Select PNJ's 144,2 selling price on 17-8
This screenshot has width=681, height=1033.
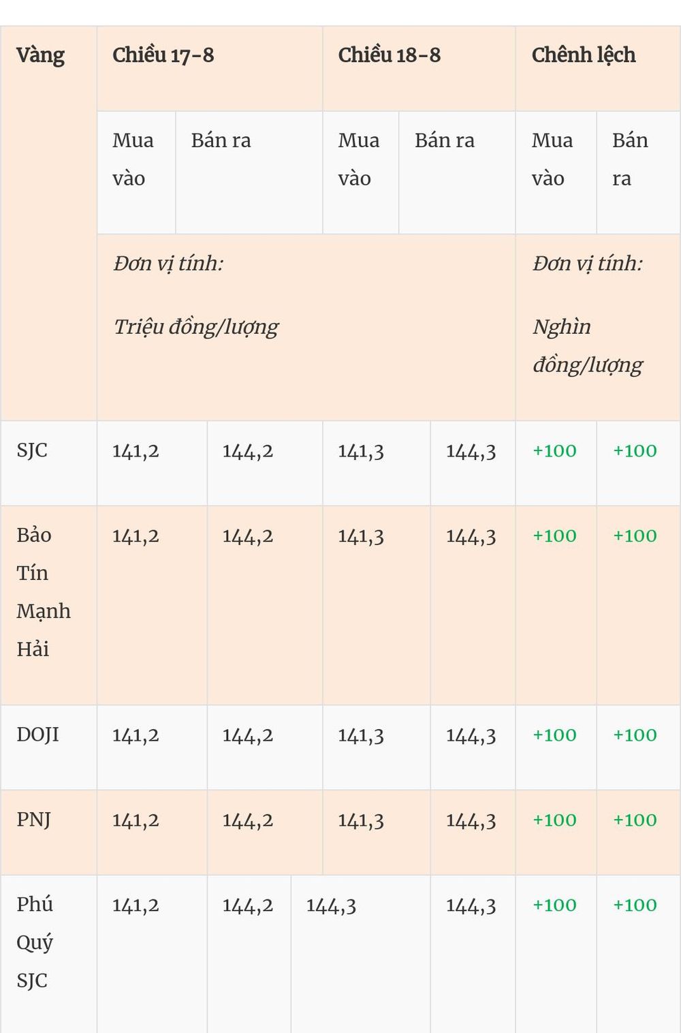[247, 820]
